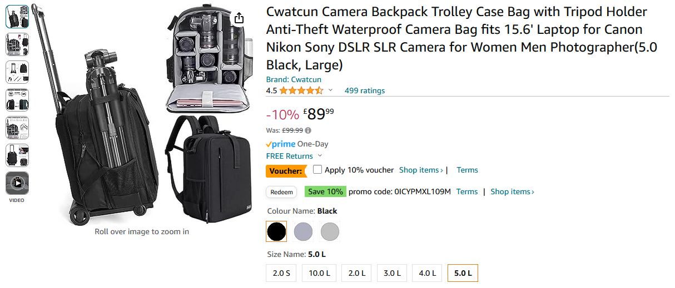675x288 pixels.
Task: Click the info icon beside the Was price
Action: (x=308, y=131)
